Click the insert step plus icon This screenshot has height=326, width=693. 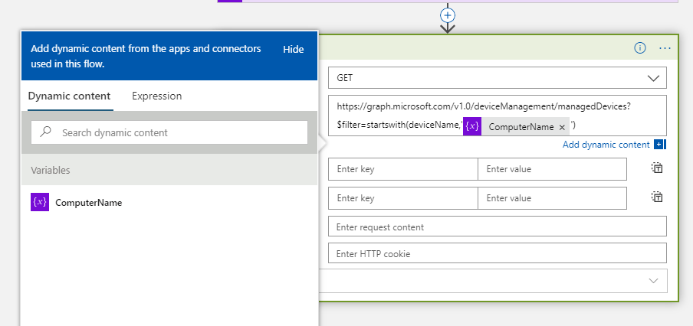[448, 15]
